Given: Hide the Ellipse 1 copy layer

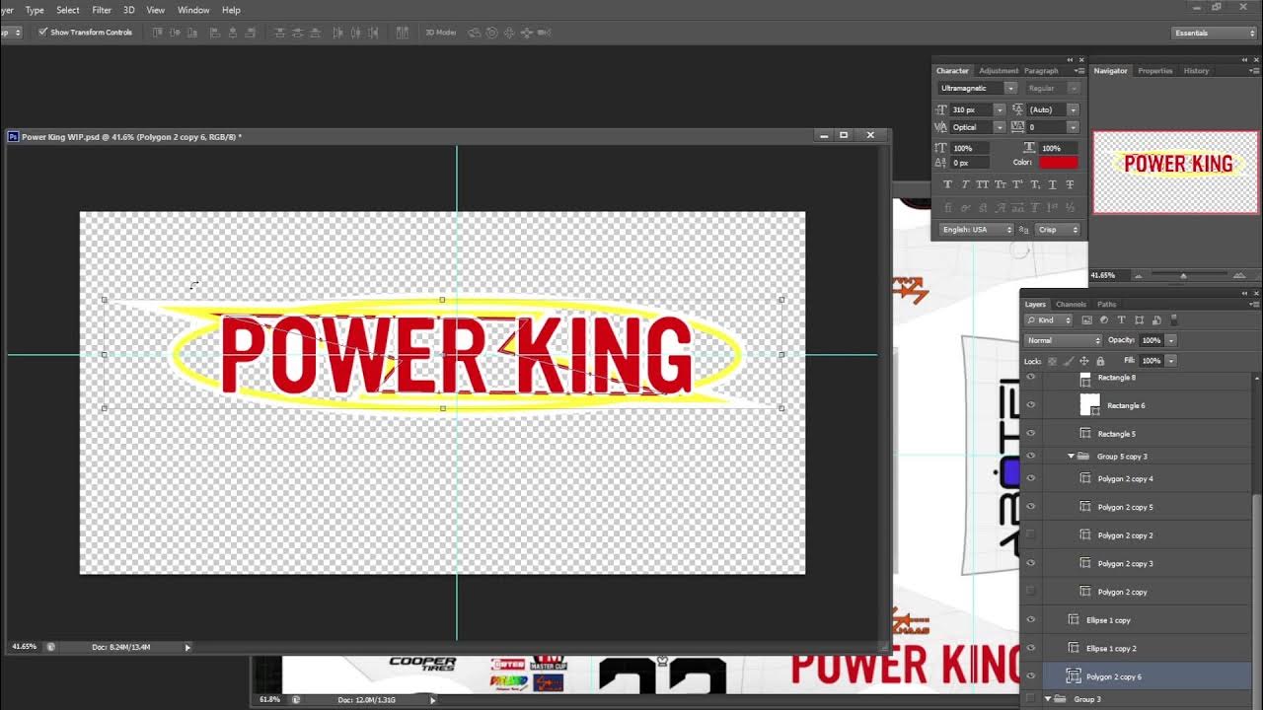Looking at the screenshot, I should click(1031, 620).
